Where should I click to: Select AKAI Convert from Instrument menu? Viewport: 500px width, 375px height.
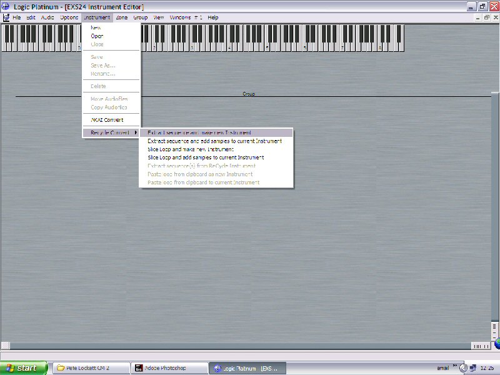(x=107, y=120)
